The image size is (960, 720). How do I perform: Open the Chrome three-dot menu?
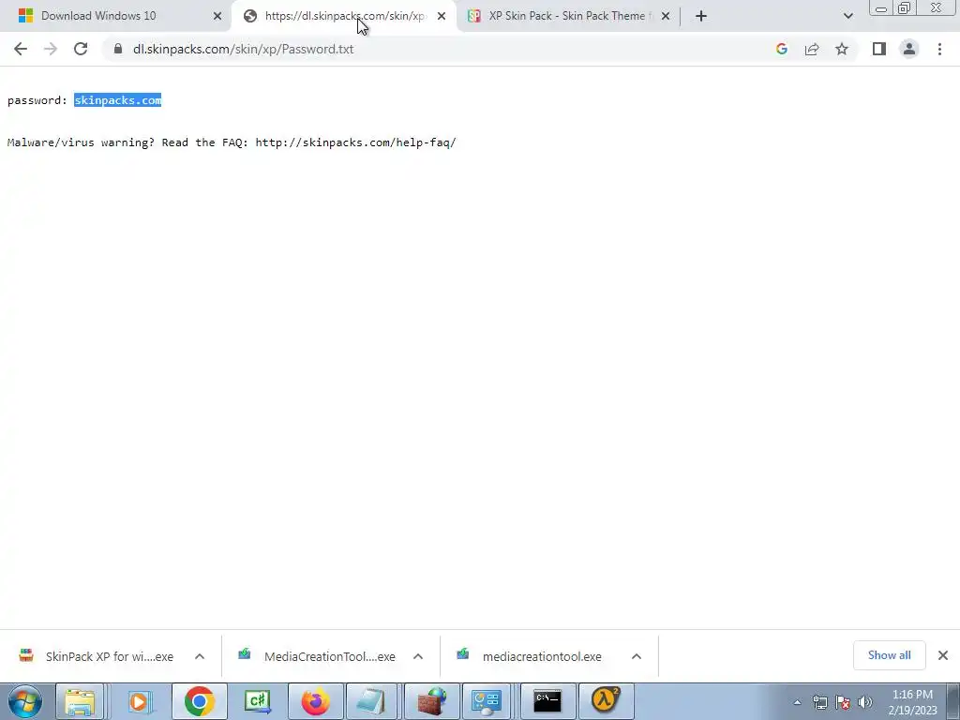pos(939,49)
